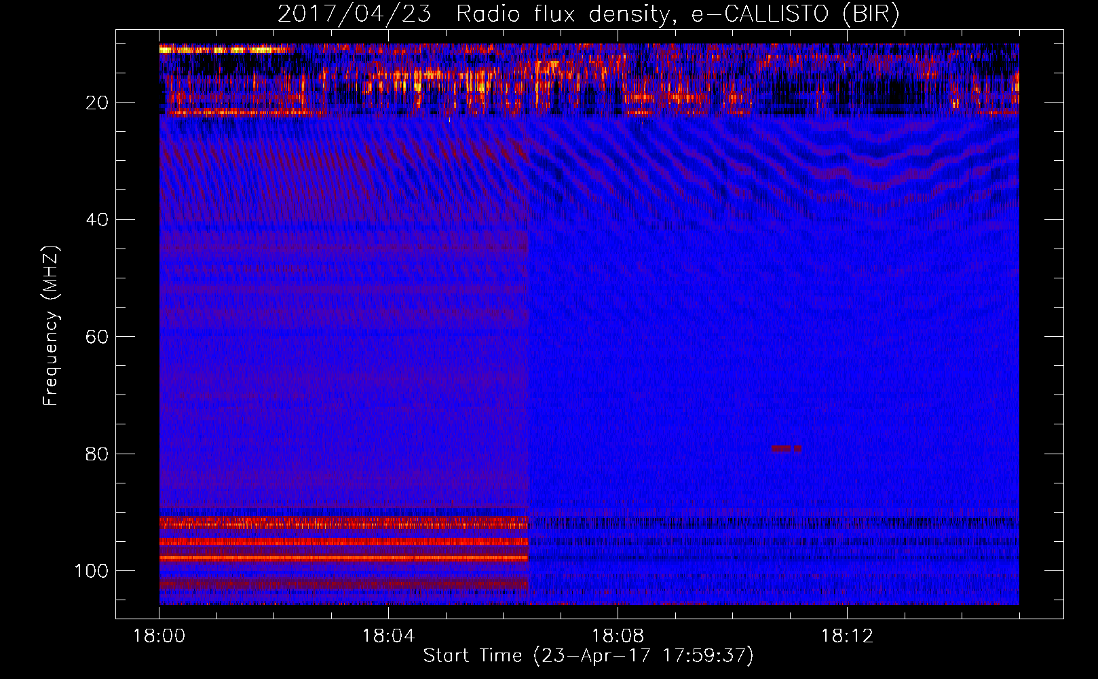Screen dimensions: 1098x679
Task: Click the 40 MHz frequency tick label
Action: click(97, 220)
